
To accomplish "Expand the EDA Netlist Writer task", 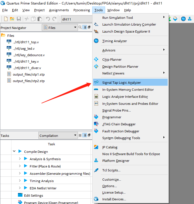I will coord(20,188).
